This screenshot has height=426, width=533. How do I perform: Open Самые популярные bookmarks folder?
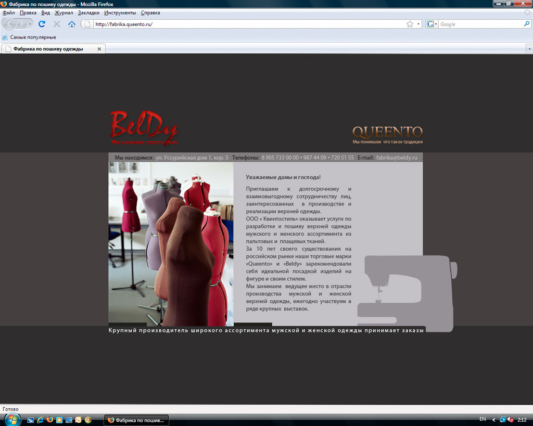(29, 37)
